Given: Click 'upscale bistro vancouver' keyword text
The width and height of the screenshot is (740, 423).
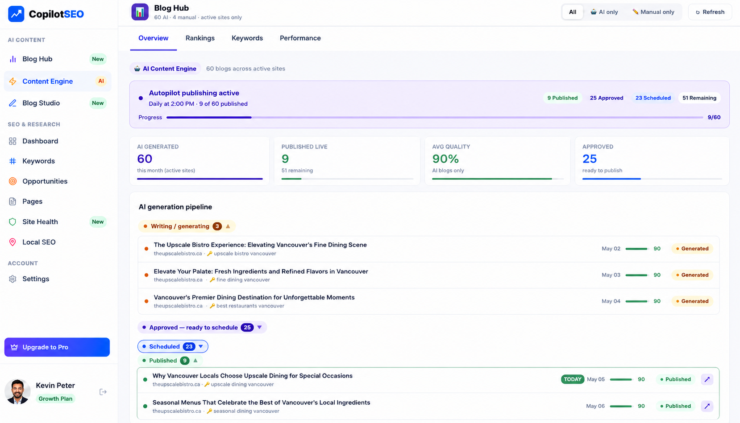Looking at the screenshot, I should [245, 254].
